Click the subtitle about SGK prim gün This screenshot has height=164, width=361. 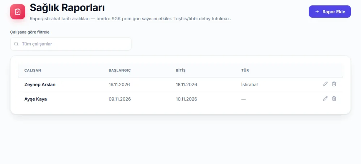(x=130, y=19)
